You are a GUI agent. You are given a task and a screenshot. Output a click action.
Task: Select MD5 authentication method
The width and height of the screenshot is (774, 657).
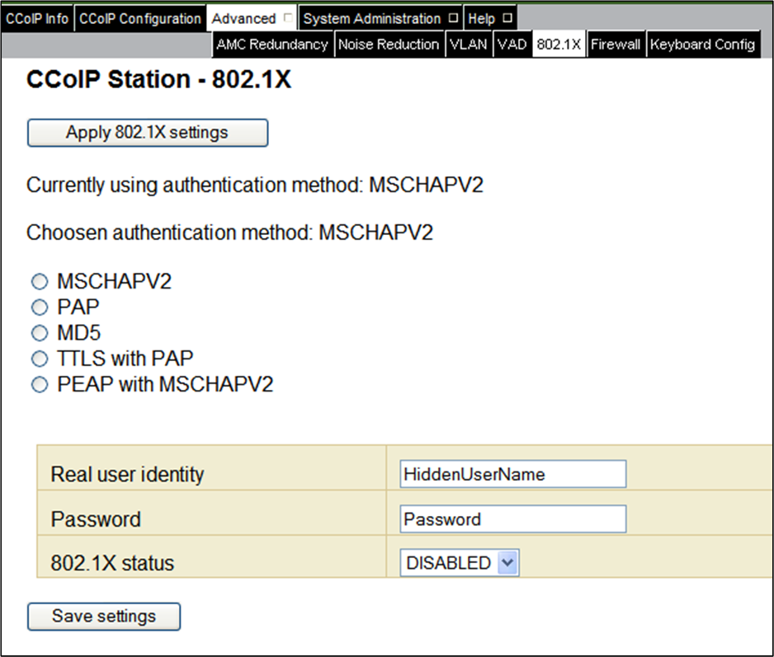click(40, 333)
